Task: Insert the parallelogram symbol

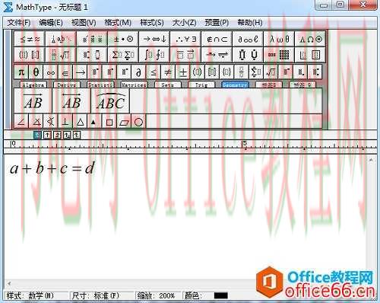Action: click(x=124, y=122)
